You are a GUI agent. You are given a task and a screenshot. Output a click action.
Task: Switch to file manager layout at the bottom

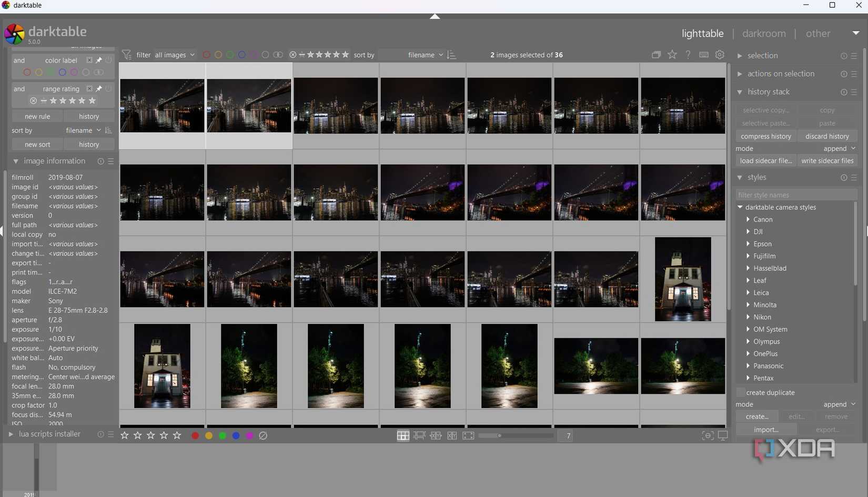click(403, 435)
